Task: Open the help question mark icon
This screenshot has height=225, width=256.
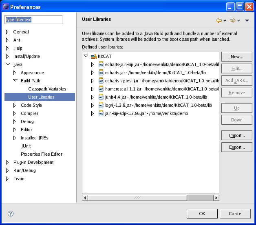Action: pos(11,214)
